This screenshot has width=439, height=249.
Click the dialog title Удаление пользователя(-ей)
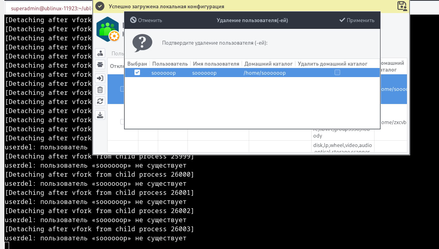(x=252, y=20)
